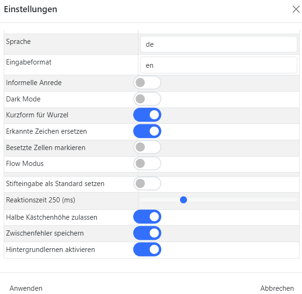Switch off Zwischenfehler speichern
Viewport: 302px width, 294px height.
pos(147,233)
